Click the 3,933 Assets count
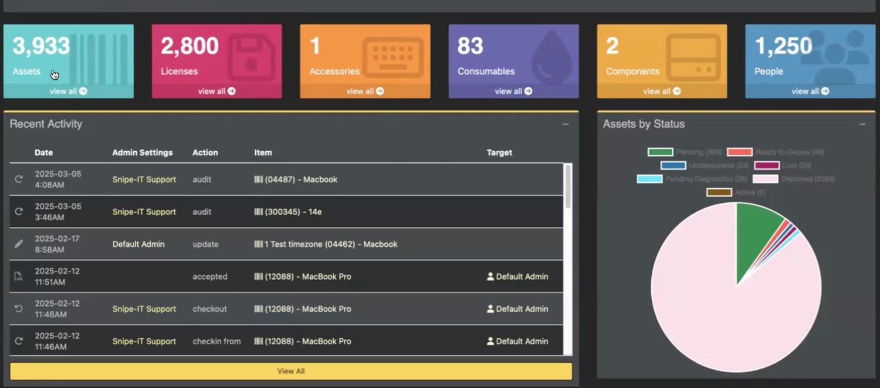The width and height of the screenshot is (880, 388). click(41, 46)
